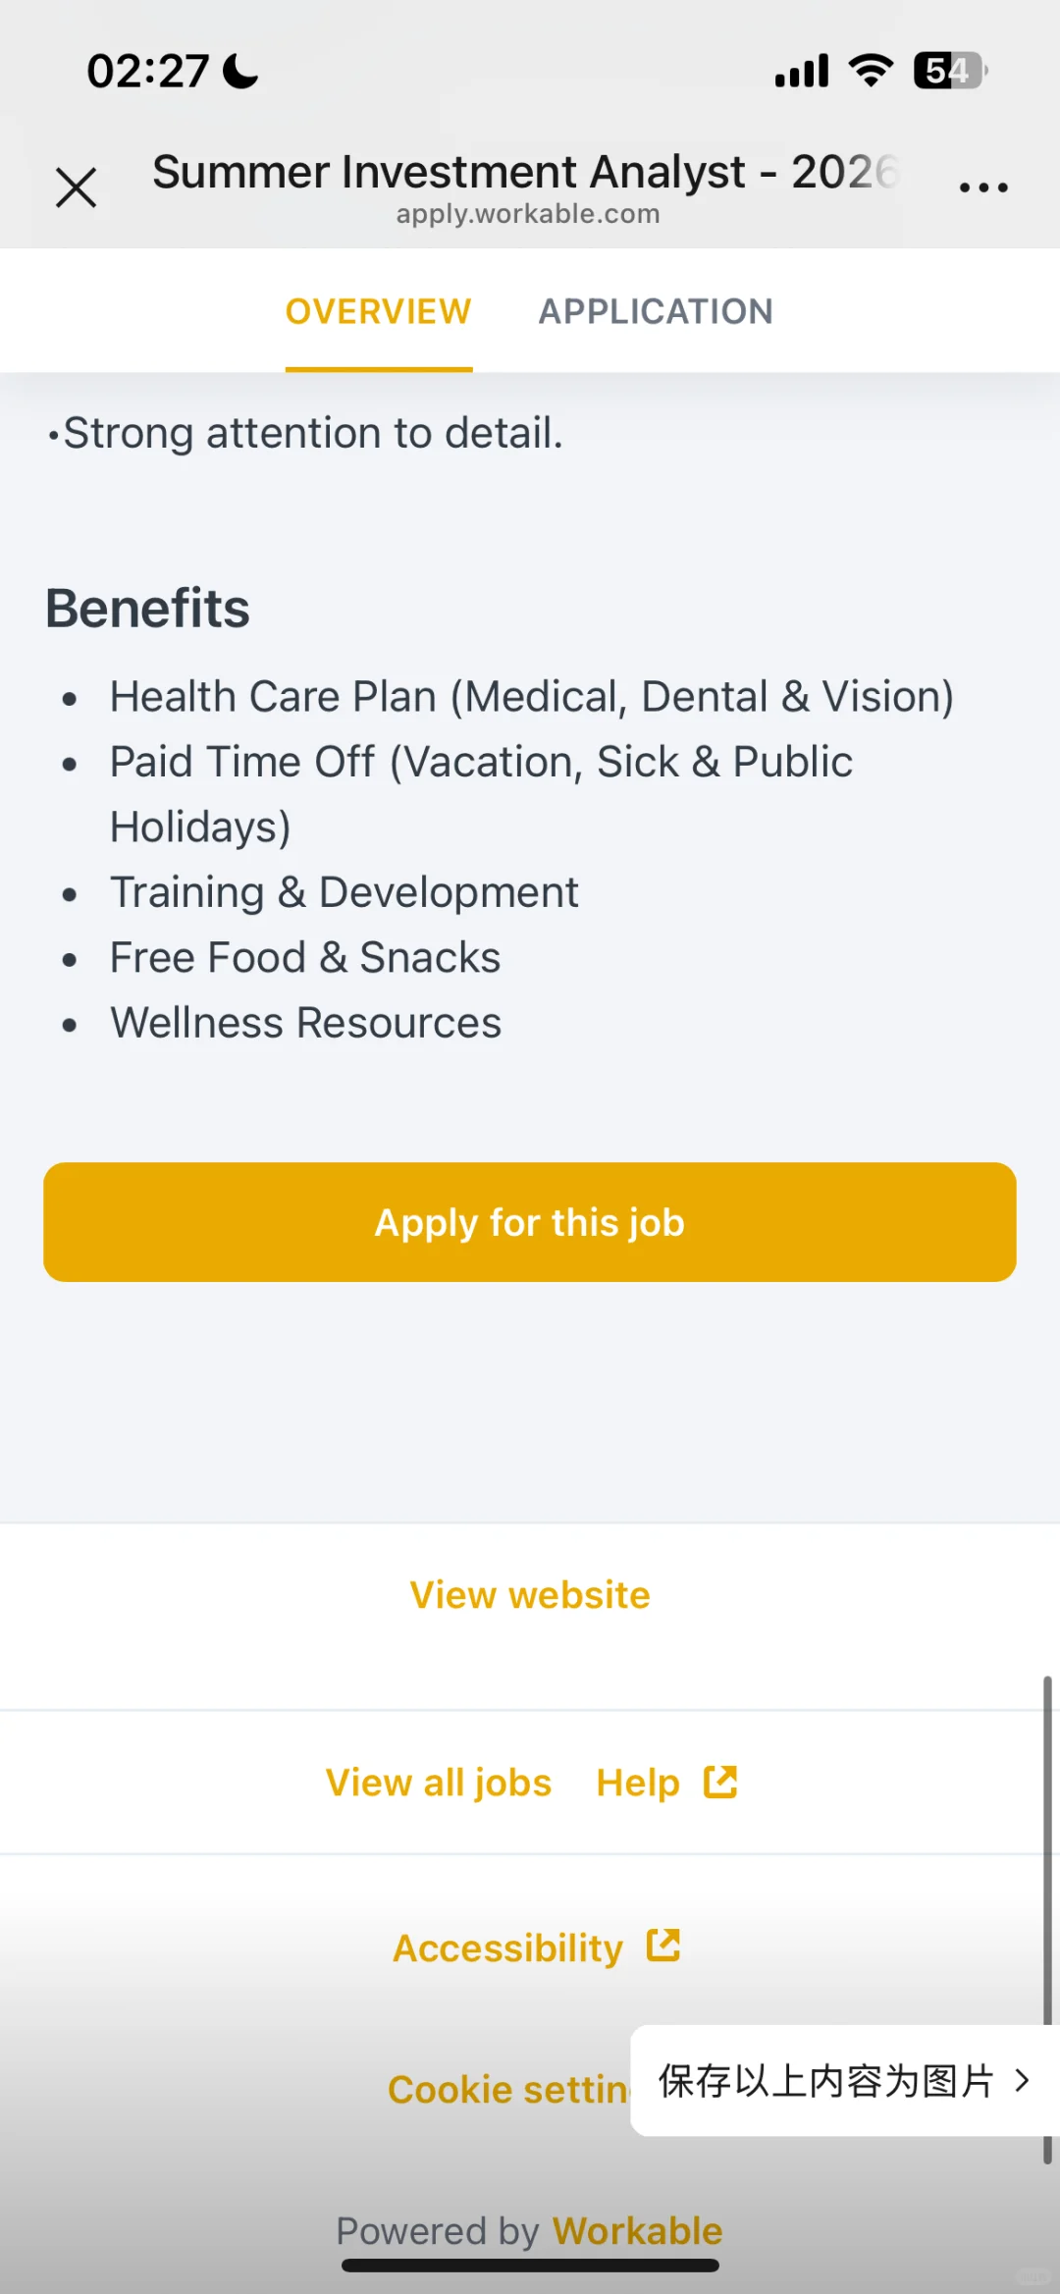
Task: Select the OVERVIEW tab
Action: pos(379,312)
